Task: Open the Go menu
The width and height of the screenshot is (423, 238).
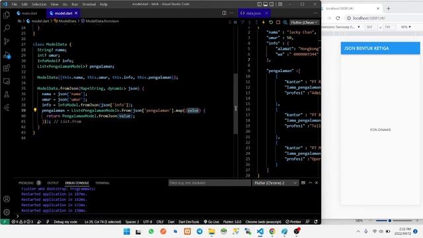Action: (x=65, y=5)
